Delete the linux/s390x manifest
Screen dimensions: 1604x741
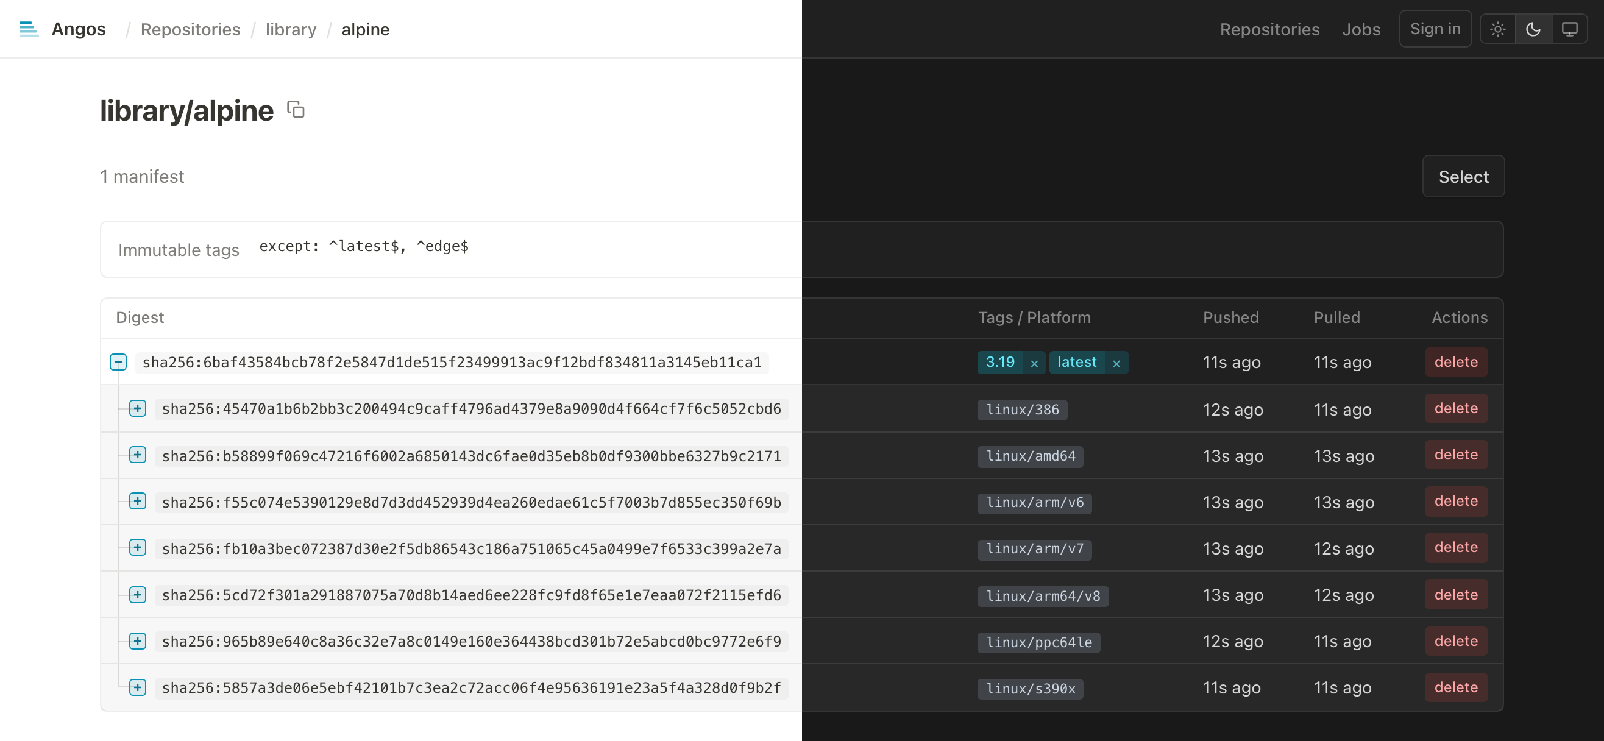[x=1456, y=687]
